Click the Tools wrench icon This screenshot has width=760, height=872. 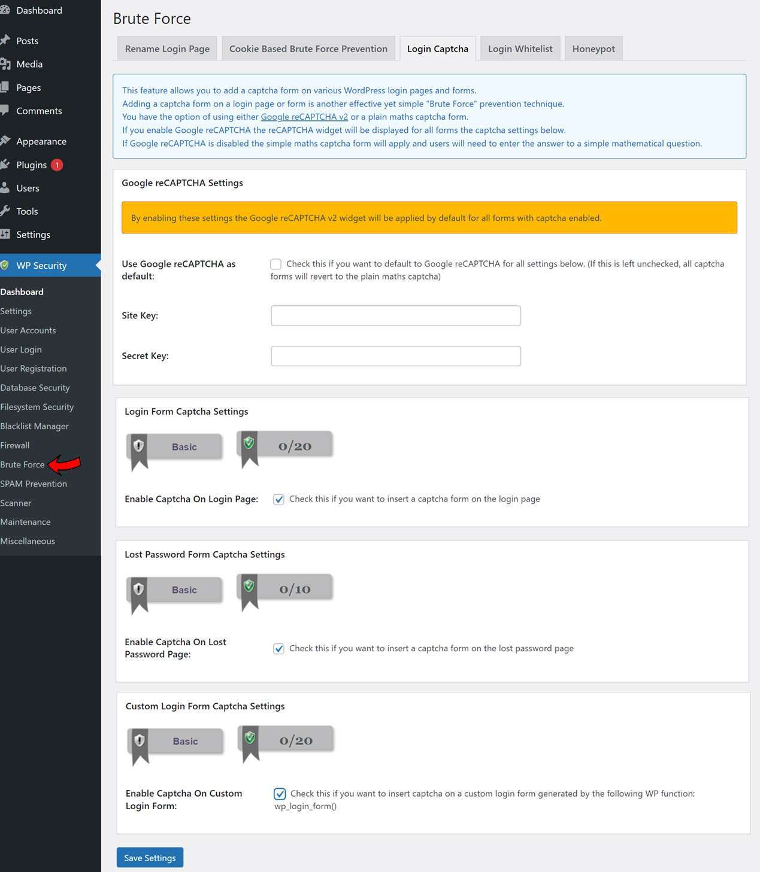5,211
